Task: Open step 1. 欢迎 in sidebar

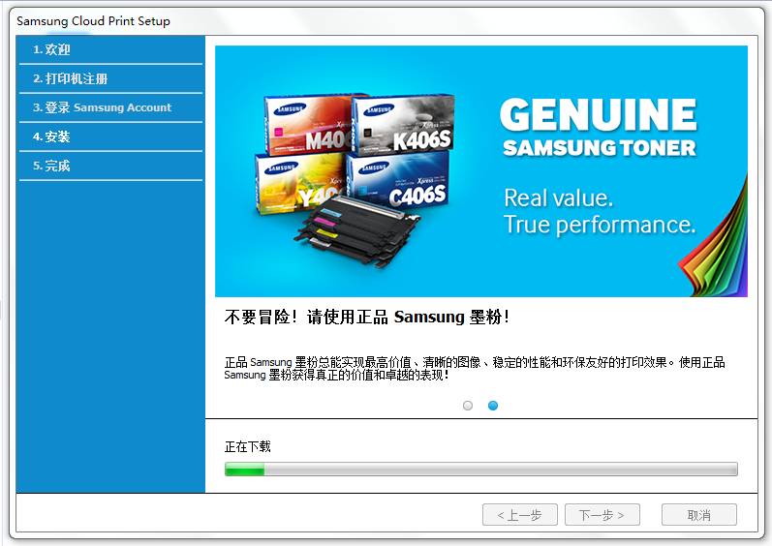Action: 110,49
